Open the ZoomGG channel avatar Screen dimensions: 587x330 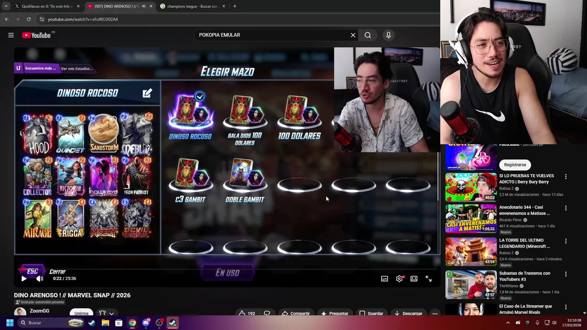(x=20, y=313)
